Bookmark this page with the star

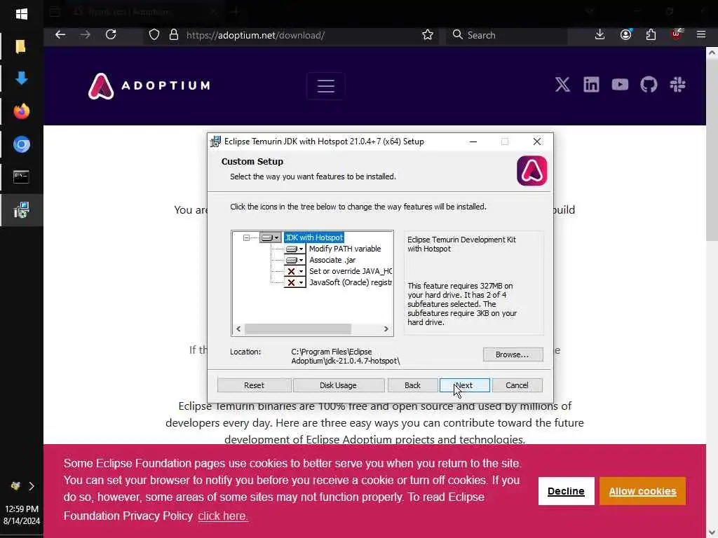tap(428, 35)
